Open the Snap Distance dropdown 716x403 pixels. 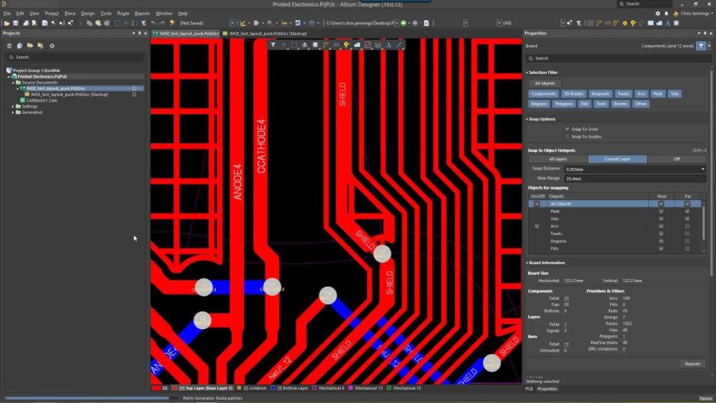(703, 169)
